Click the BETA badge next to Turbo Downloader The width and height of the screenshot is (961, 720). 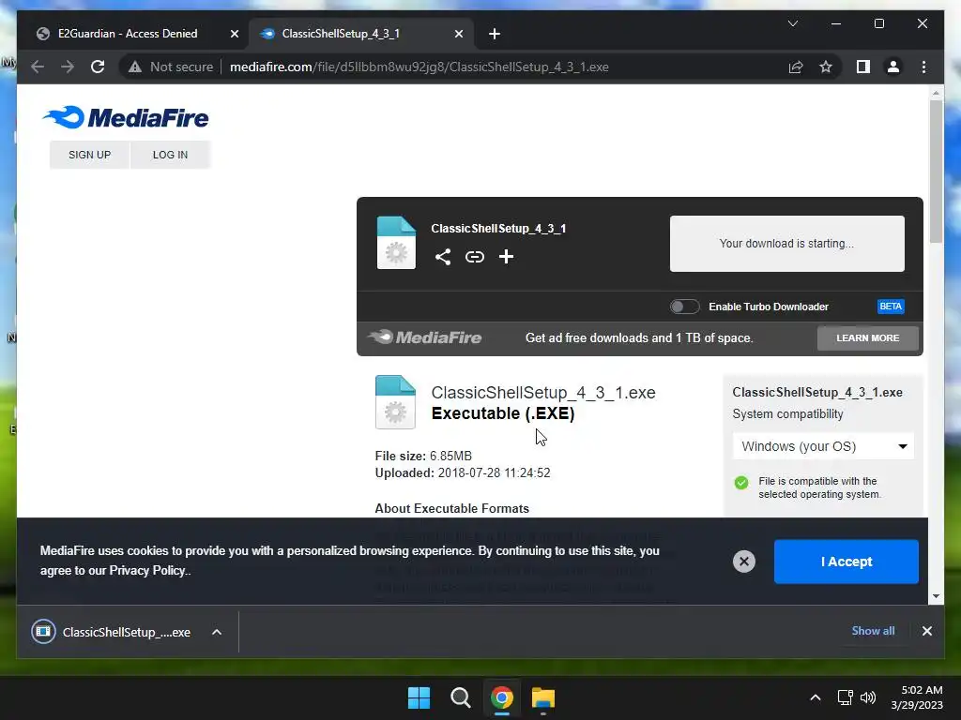891,307
